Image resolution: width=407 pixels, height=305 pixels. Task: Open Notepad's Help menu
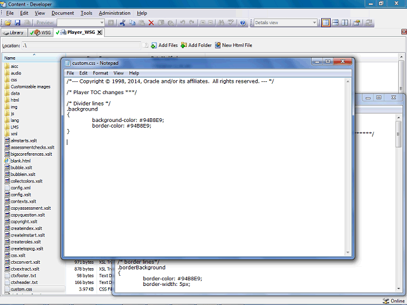click(134, 73)
